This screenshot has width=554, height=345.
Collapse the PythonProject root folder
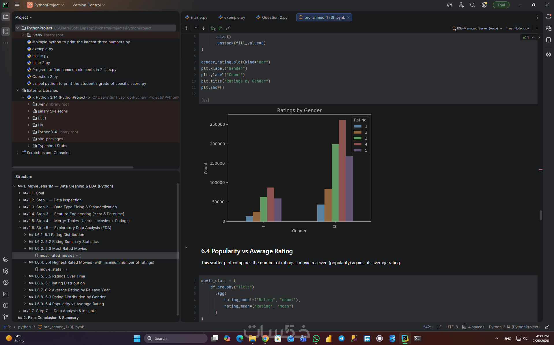(x=18, y=28)
